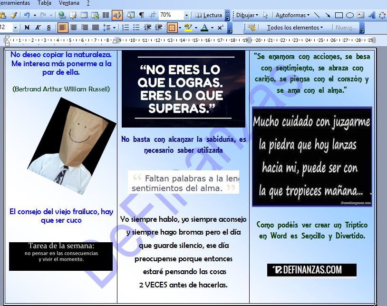Click the line spacing icon
The width and height of the screenshot is (387, 306).
106,28
